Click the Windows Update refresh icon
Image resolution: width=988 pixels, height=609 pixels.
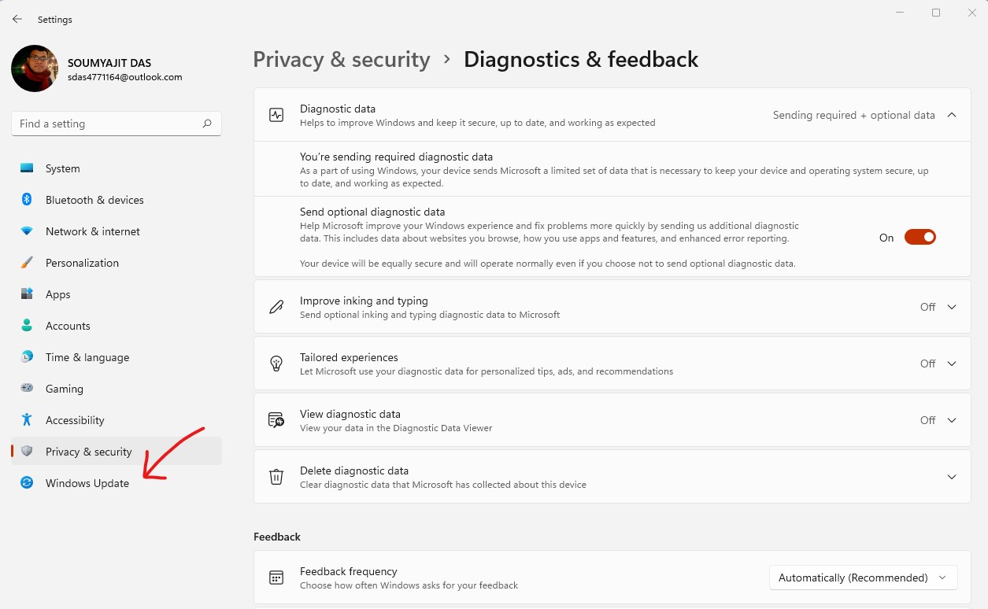tap(27, 483)
